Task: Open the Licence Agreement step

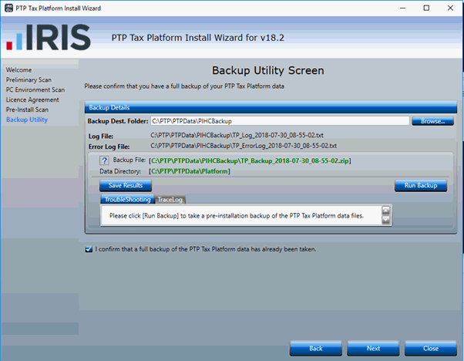Action: [32, 100]
